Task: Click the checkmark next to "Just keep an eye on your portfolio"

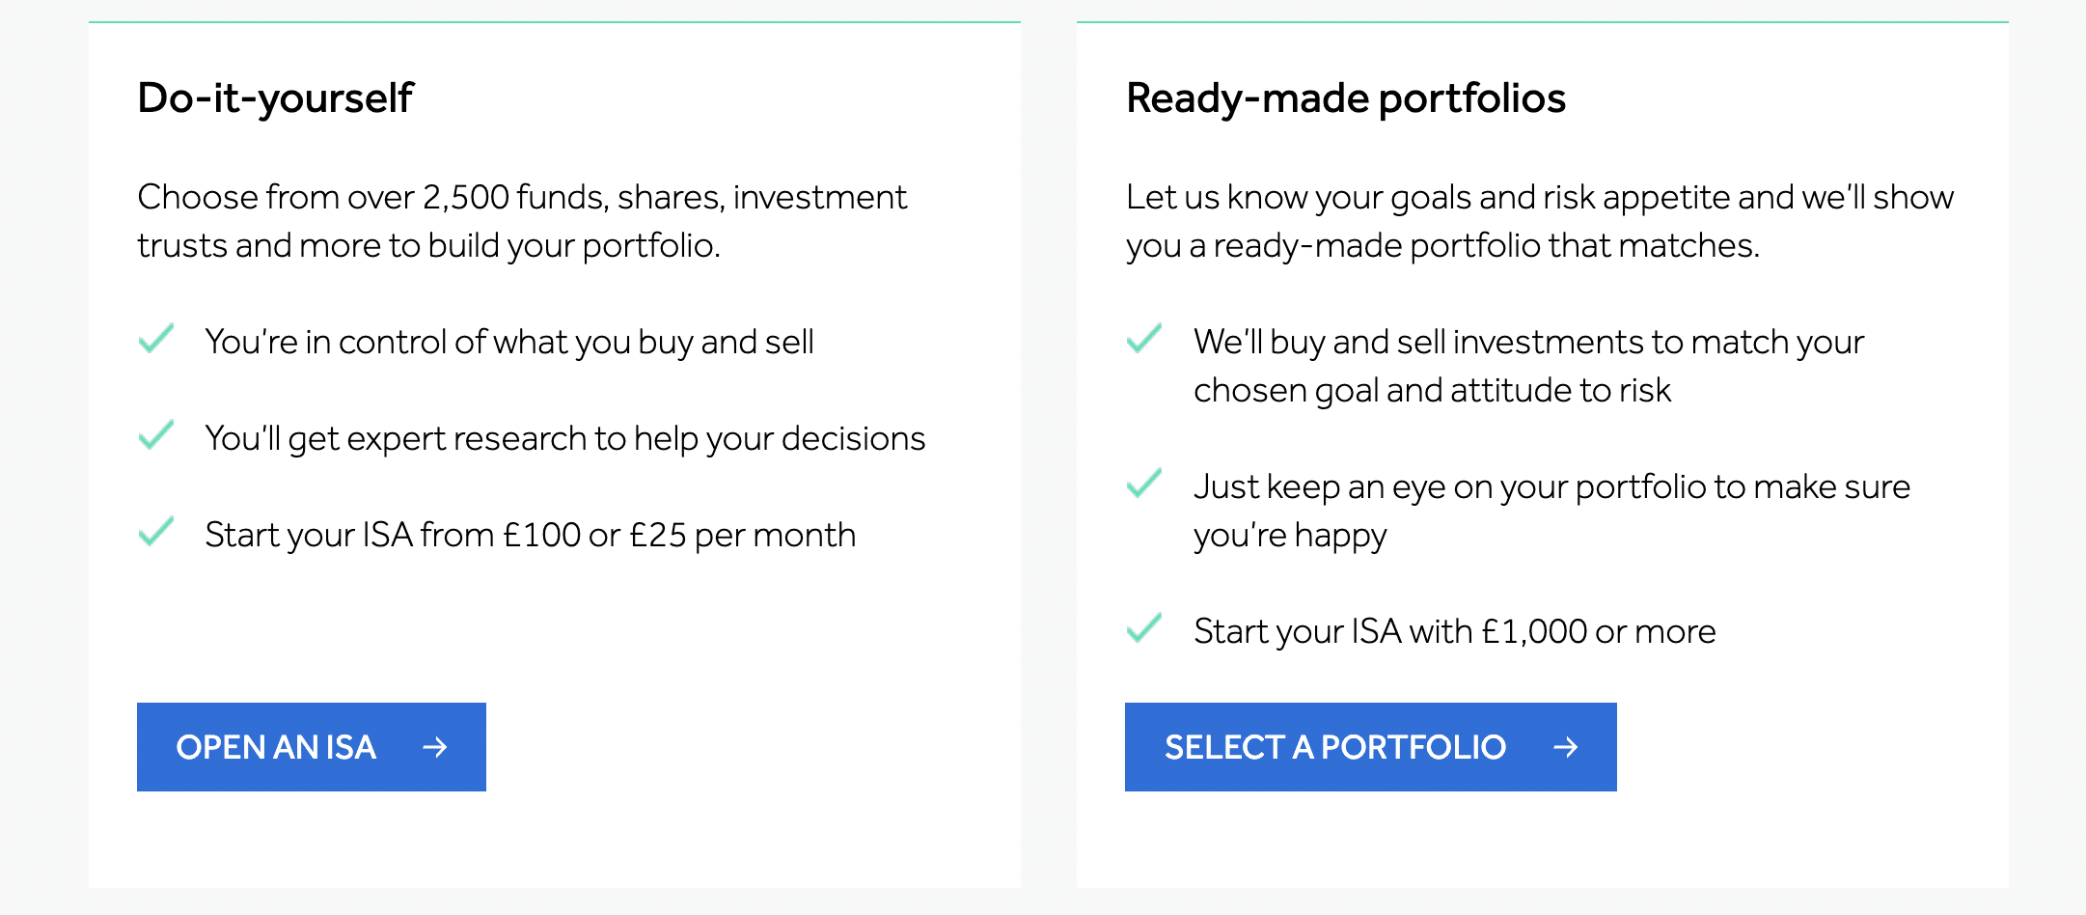Action: click(1144, 484)
